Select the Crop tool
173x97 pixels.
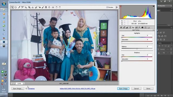[29, 7]
